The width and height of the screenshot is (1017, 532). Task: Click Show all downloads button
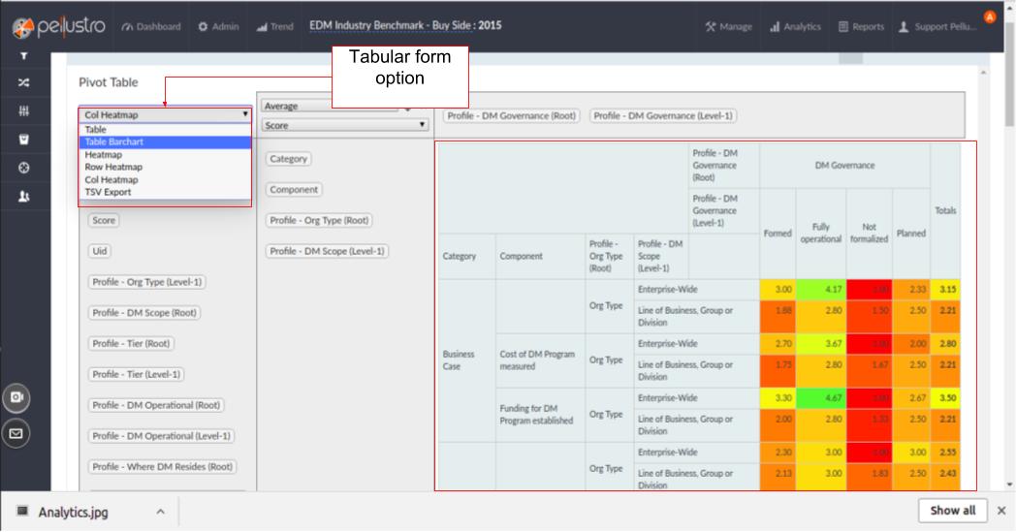[952, 511]
